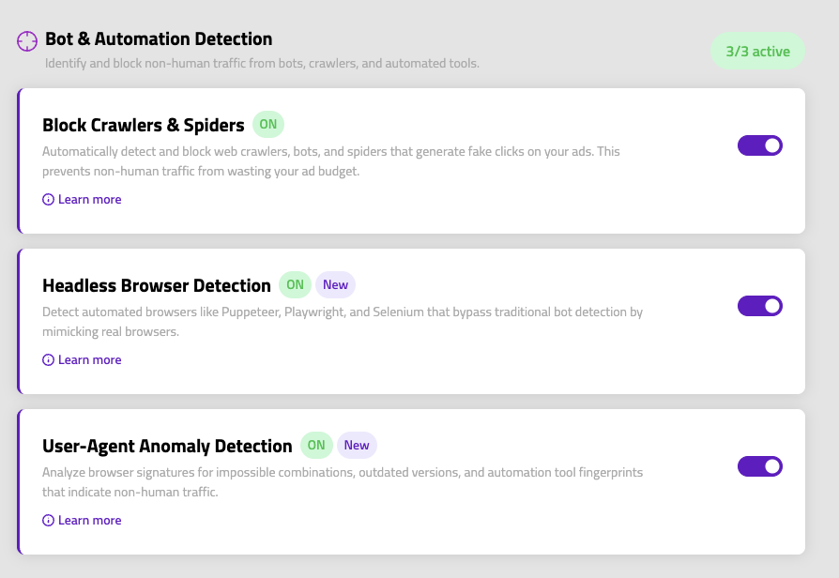This screenshot has width=839, height=578.
Task: Click the info icon beside Block Crawlers Learn more
Action: 48,199
